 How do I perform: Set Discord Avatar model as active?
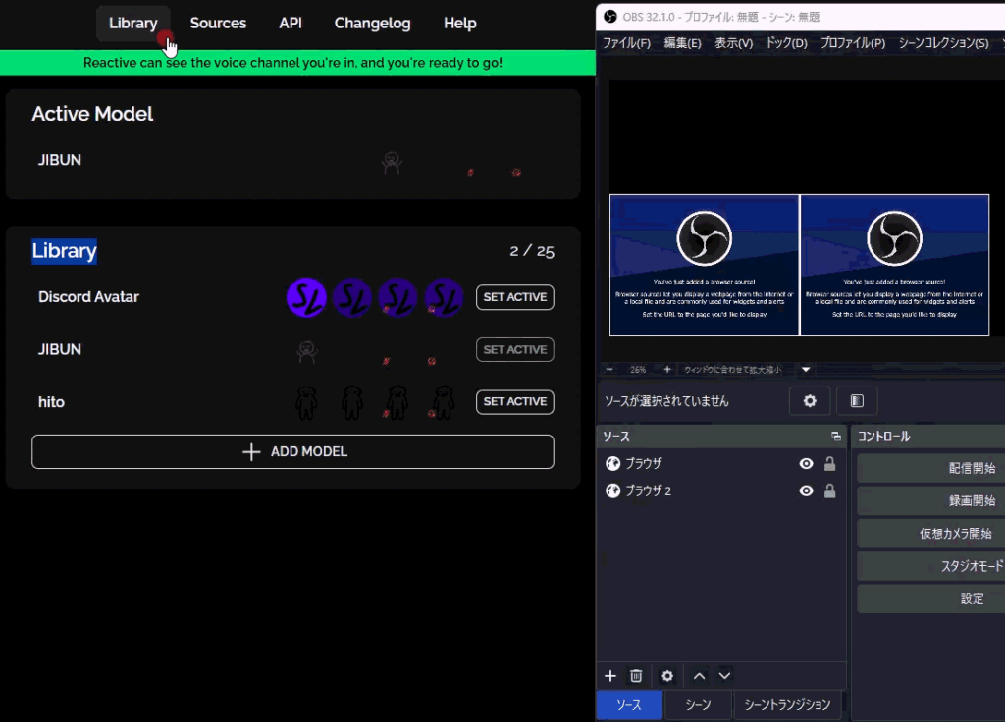514,297
